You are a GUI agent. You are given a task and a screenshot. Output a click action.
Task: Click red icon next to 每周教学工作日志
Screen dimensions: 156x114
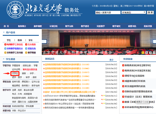5,44
